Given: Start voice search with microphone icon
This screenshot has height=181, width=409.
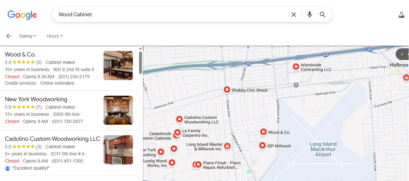Looking at the screenshot, I should pyautogui.click(x=310, y=15).
